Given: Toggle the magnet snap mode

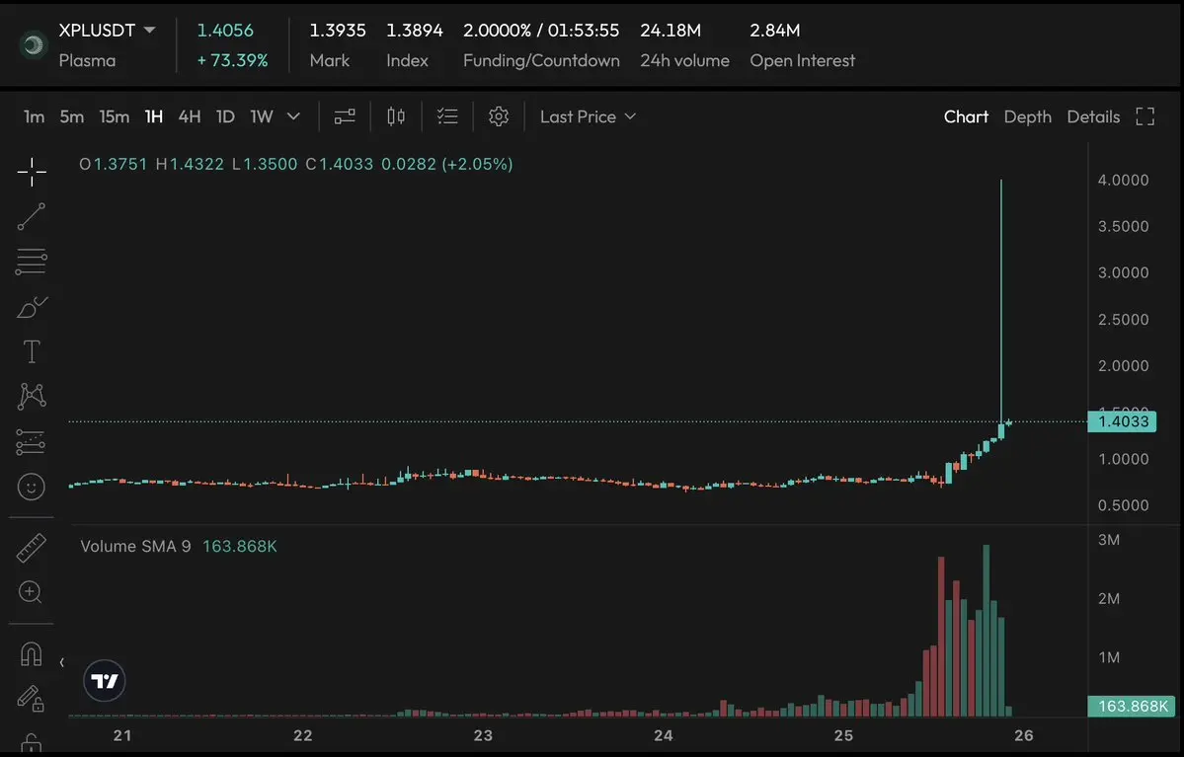Looking at the screenshot, I should pos(31,653).
